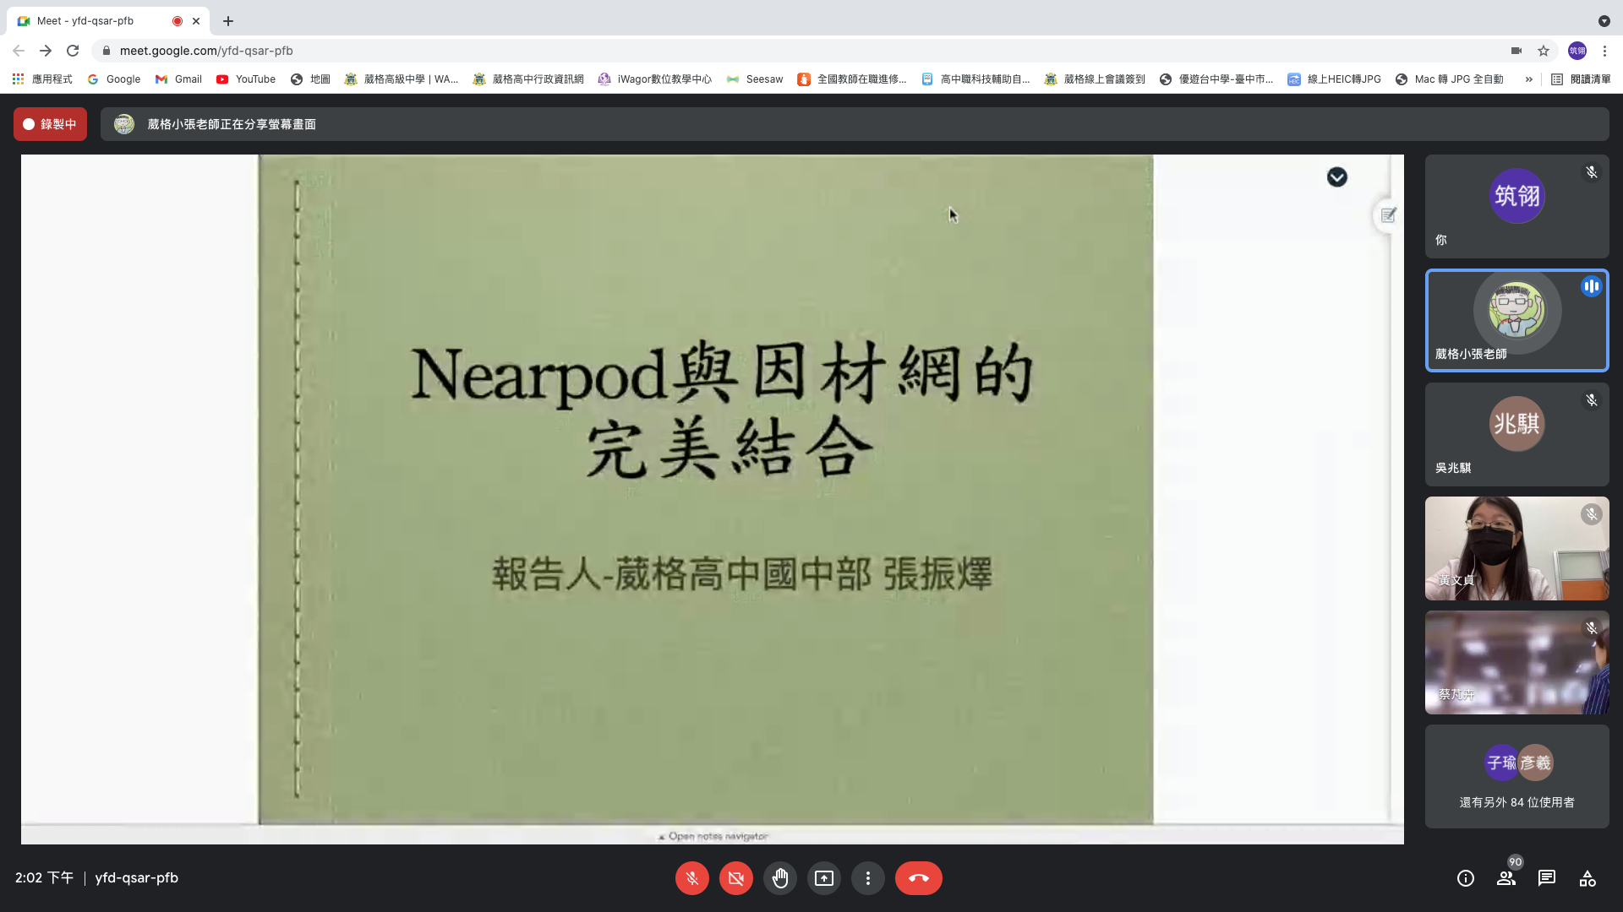
Task: Open the activities icon
Action: [1587, 878]
